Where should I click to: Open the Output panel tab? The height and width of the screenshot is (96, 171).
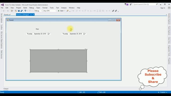6,89
